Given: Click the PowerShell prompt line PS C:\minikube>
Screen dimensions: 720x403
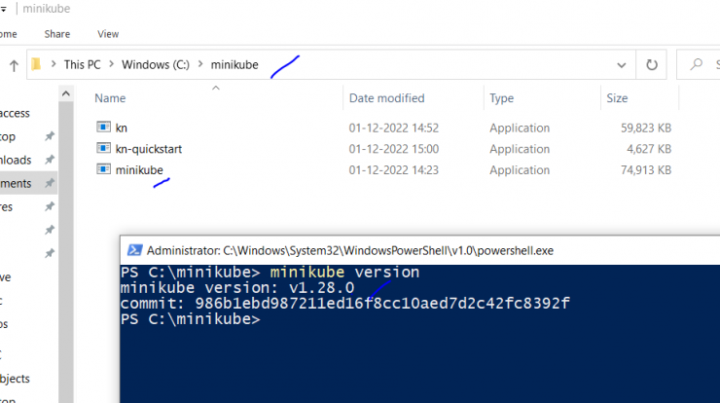Looking at the screenshot, I should pyautogui.click(x=191, y=319).
